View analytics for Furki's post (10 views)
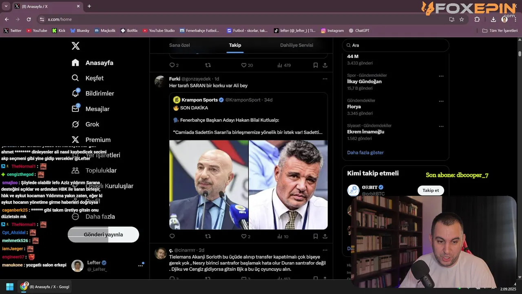 point(283,236)
